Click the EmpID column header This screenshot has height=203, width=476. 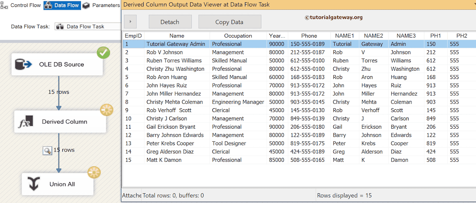point(133,35)
